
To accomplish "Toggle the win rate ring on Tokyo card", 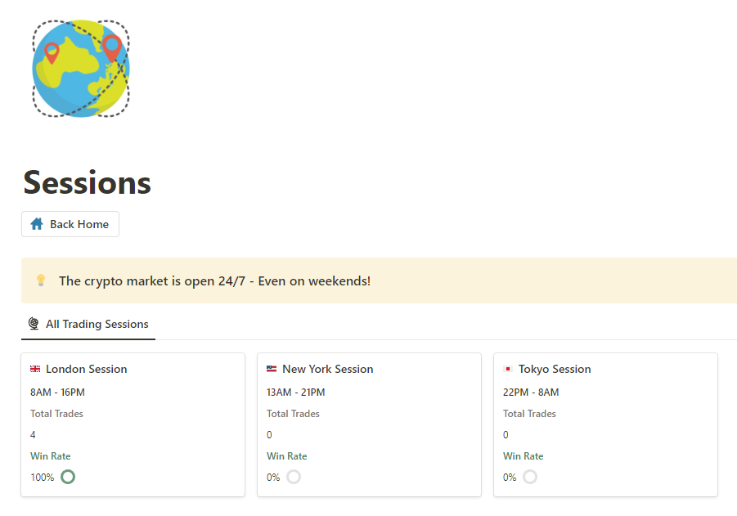I will (530, 476).
